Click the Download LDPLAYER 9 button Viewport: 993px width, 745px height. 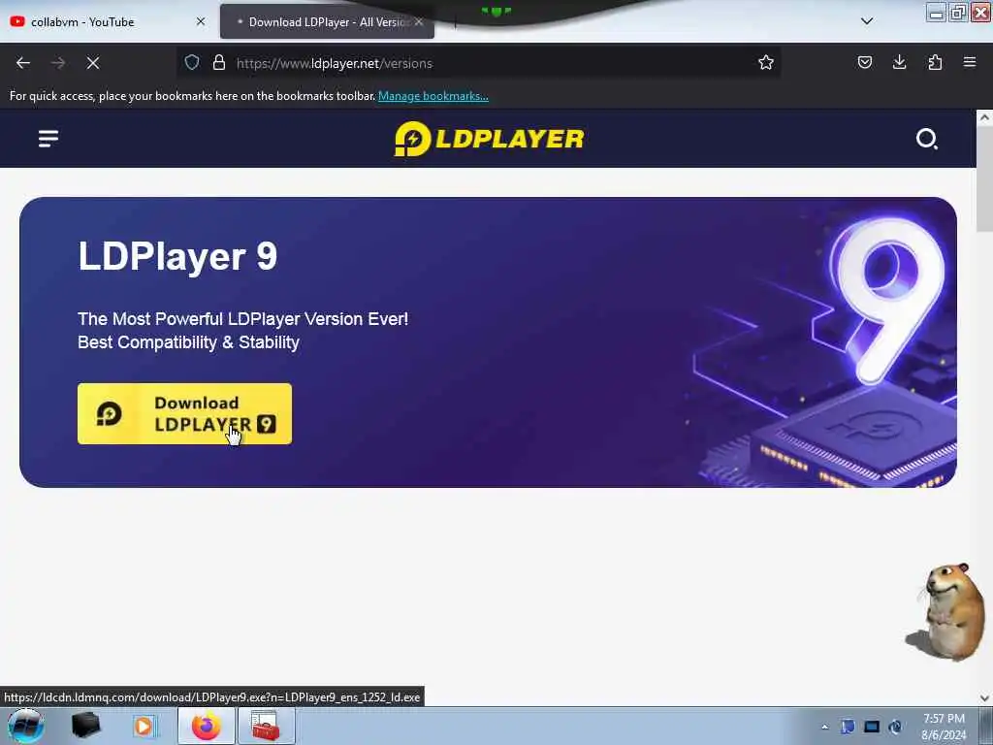tap(184, 413)
